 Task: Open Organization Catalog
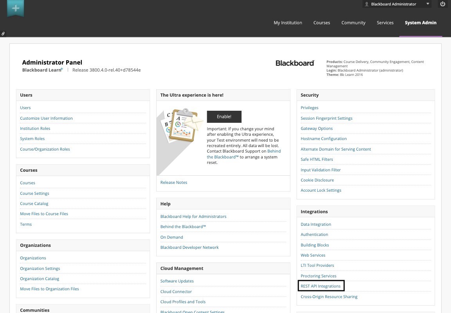(x=40, y=279)
